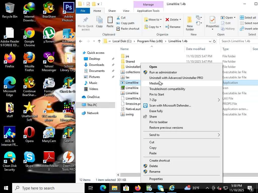Expand the Copy to dropdown
The image size is (258, 193).
(x=160, y=27)
